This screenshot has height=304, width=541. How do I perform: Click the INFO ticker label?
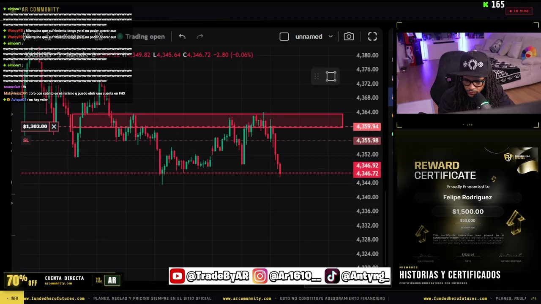click(x=12, y=299)
